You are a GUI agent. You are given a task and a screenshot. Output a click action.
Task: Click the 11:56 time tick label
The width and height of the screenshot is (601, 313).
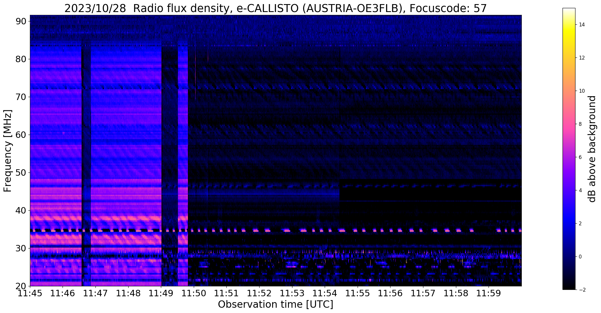coord(390,293)
